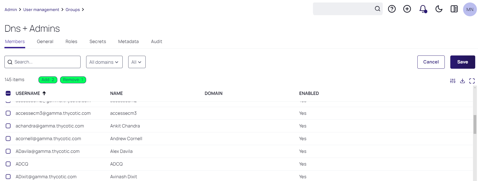The image size is (478, 181).
Task: Click the NAME column header
Action: (x=117, y=93)
